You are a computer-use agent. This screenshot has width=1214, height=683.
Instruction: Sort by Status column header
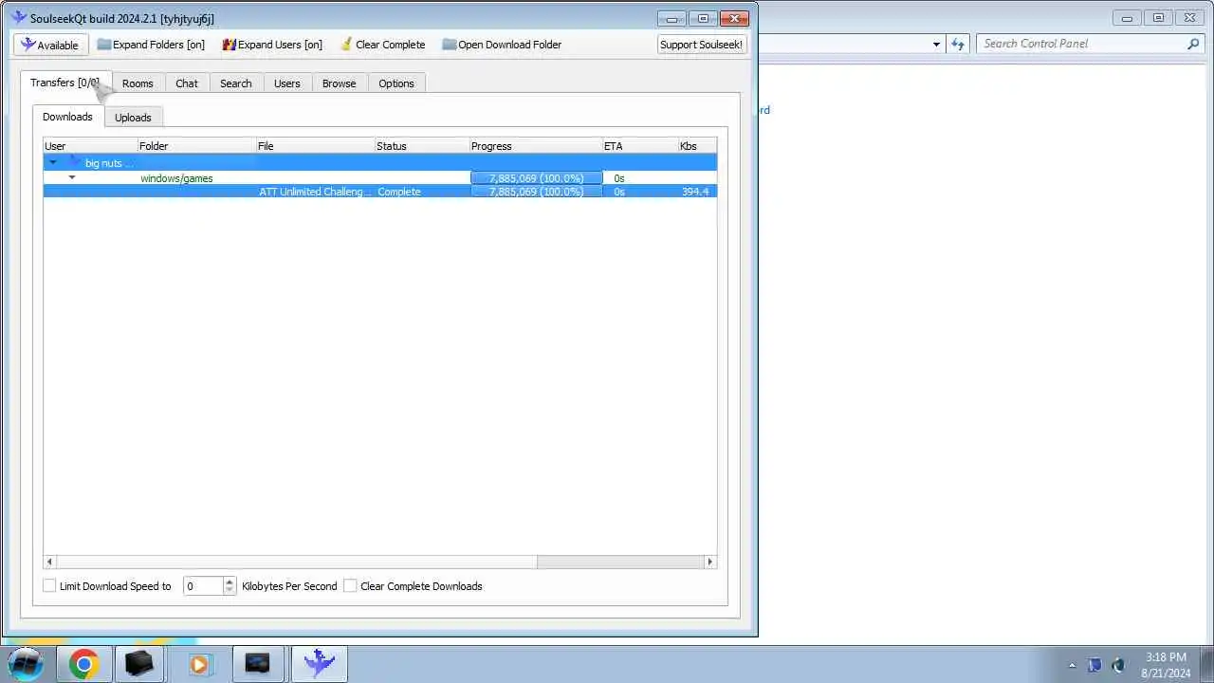(x=422, y=146)
